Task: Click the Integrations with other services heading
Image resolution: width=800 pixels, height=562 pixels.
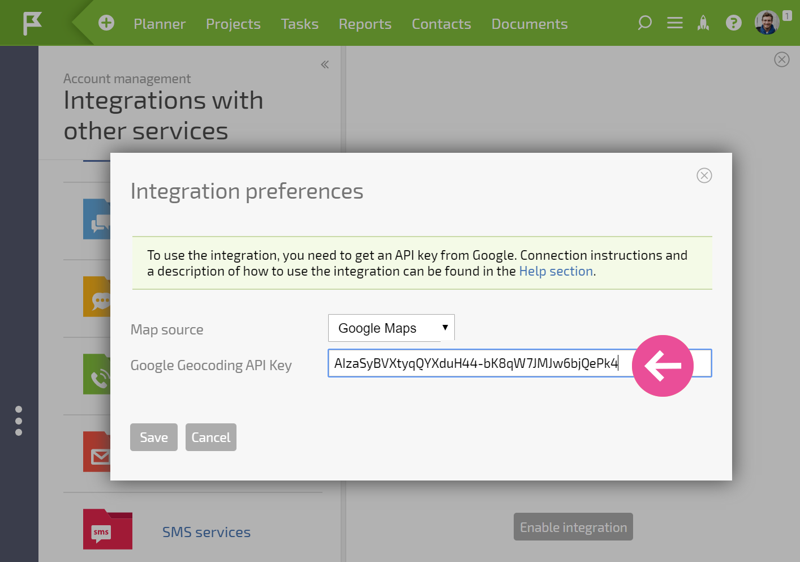Action: (164, 115)
